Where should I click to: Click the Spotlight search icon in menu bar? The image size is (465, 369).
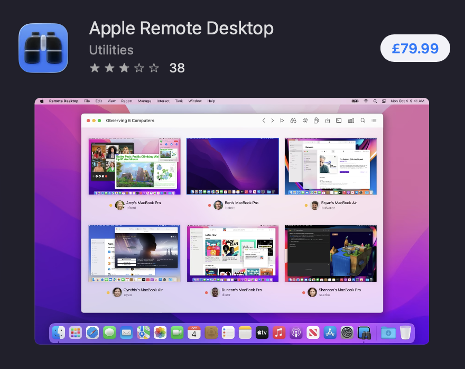tap(375, 101)
